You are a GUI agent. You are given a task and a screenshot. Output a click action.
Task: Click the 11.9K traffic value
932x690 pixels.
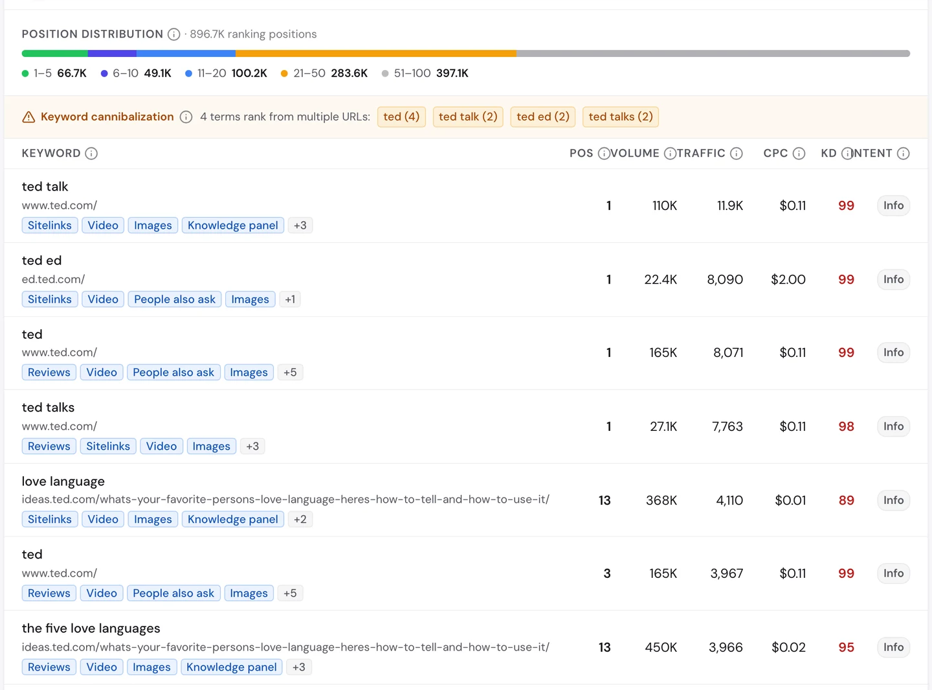coord(730,205)
